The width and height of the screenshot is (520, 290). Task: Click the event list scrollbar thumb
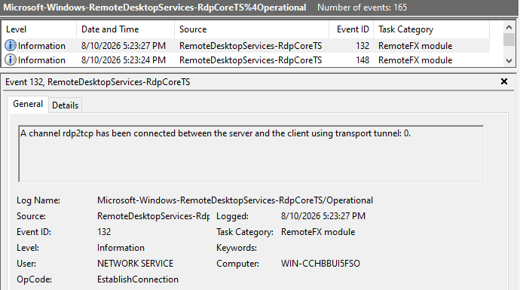tap(509, 39)
